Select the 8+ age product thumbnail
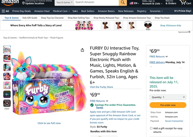 click(x=7, y=94)
